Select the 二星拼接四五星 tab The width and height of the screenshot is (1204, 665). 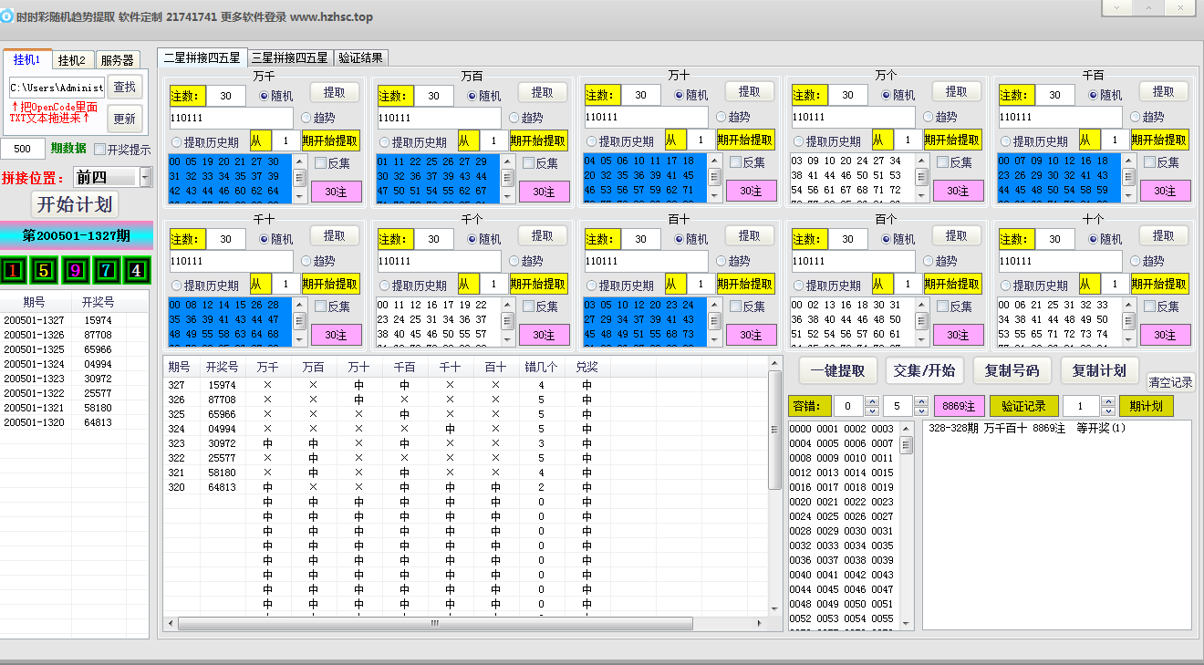(x=202, y=57)
